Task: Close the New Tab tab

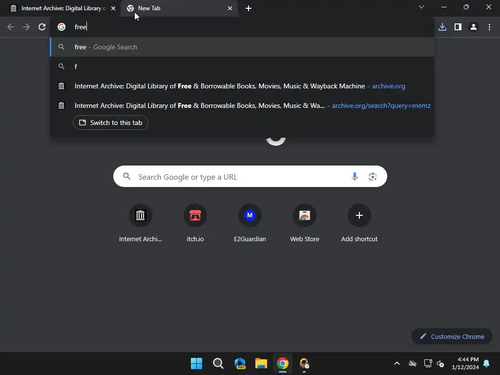Action: click(230, 9)
